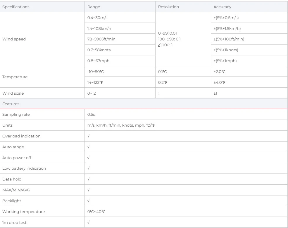Screen dimensions: 288x228
Task: Click the Accuracy column header
Action: click(223, 7)
